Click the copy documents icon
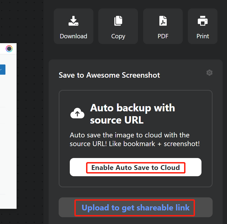Viewport: 227px width, 224px height. click(118, 21)
